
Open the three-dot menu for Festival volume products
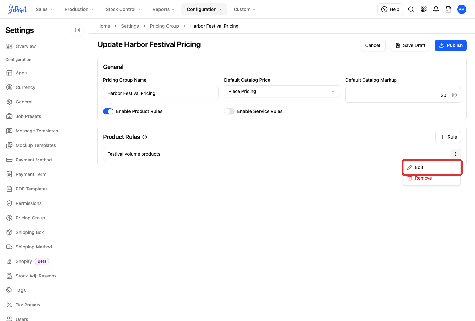click(x=456, y=154)
